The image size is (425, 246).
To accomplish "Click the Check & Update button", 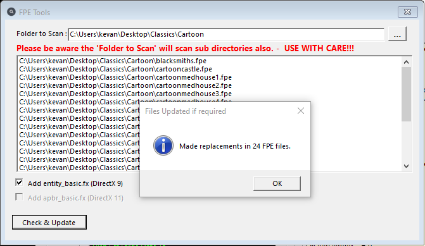I will pos(49,223).
